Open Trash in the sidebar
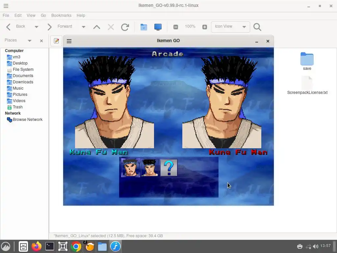Viewport: 337px width, 253px height. tap(18, 107)
